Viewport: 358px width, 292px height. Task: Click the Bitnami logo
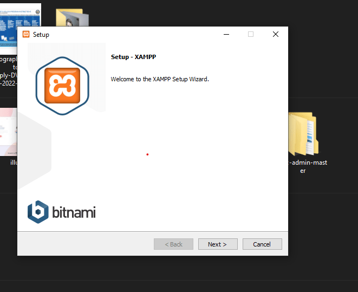[61, 212]
